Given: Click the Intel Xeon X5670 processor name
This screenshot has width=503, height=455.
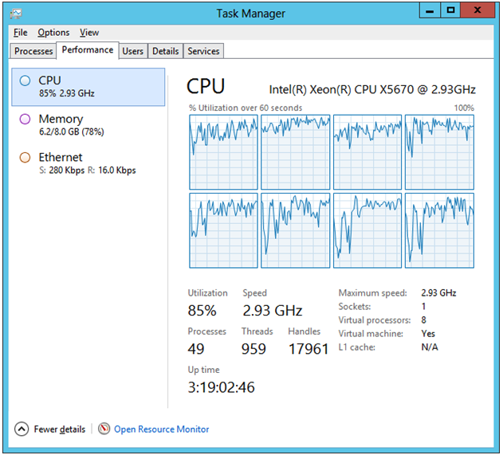Looking at the screenshot, I should [x=372, y=89].
